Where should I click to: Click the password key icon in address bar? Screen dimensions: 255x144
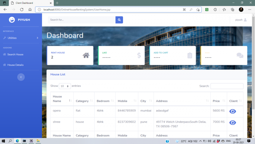tap(191, 10)
